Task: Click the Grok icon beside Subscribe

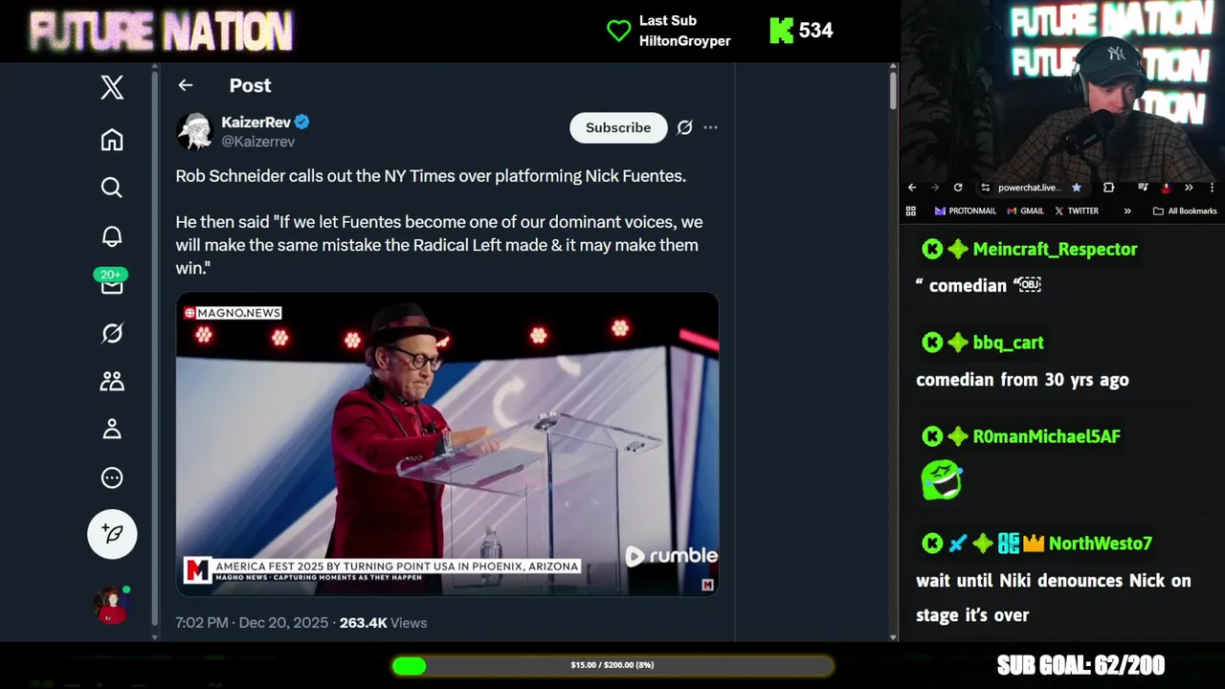Action: coord(684,127)
